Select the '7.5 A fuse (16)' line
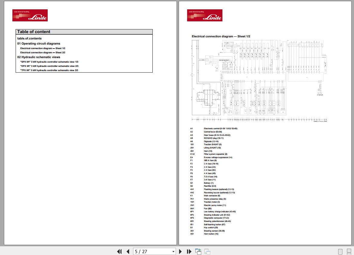Image resolution: width=354 pixels, height=255 pixels. pos(210,177)
